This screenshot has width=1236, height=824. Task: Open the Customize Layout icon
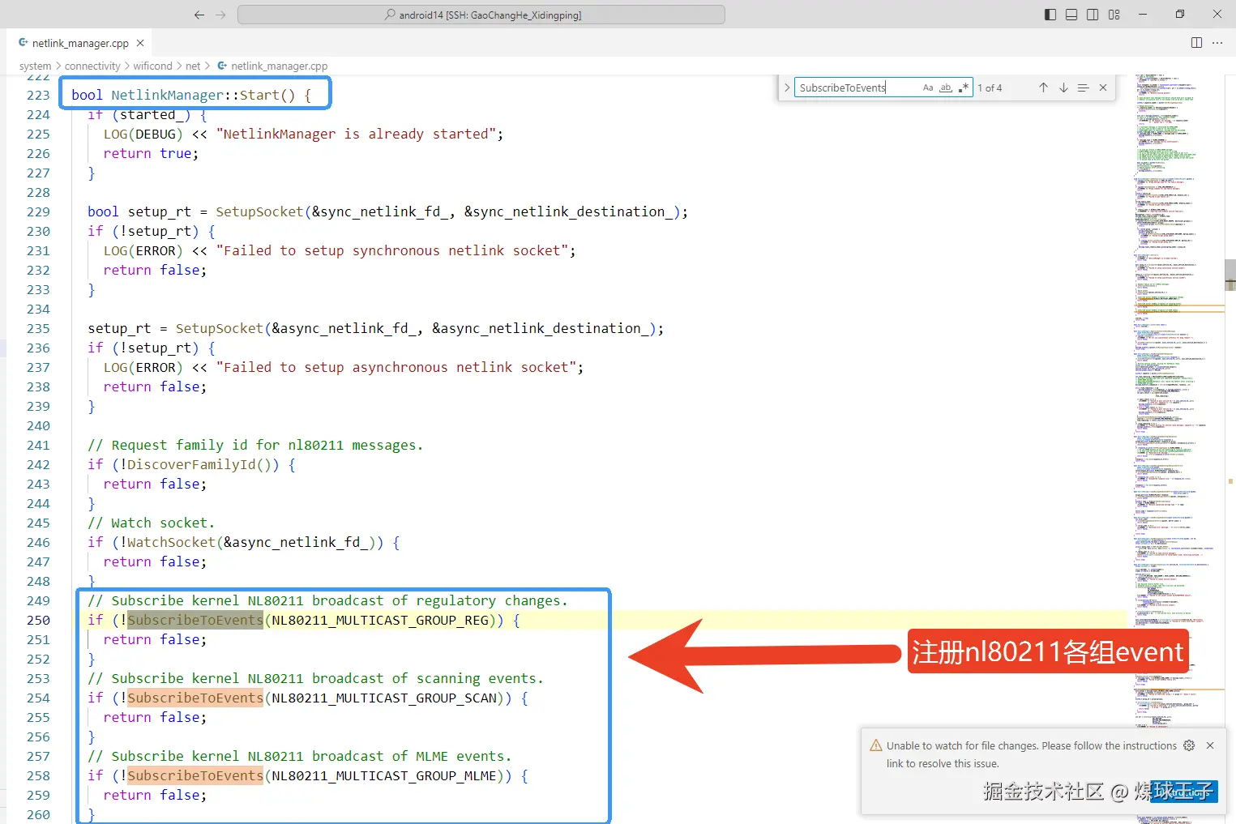click(1114, 15)
